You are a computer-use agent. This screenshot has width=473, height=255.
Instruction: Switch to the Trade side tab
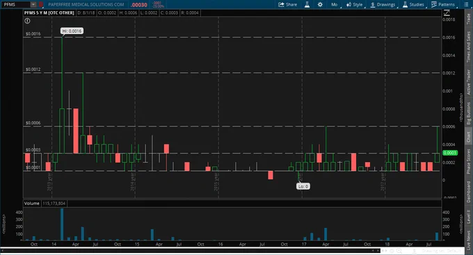(468, 19)
